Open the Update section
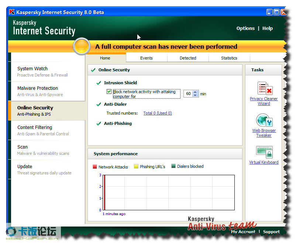 tap(48, 170)
